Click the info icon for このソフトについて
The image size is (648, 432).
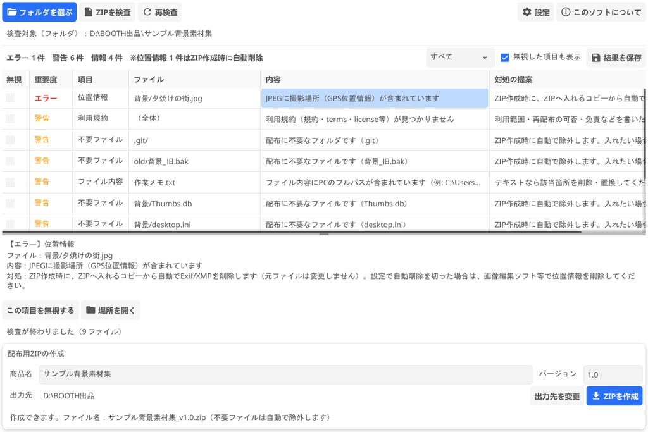pyautogui.click(x=566, y=12)
